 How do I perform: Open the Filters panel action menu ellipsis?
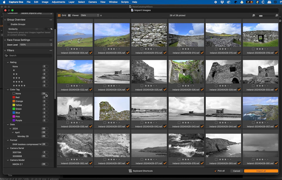pyautogui.click(x=51, y=50)
